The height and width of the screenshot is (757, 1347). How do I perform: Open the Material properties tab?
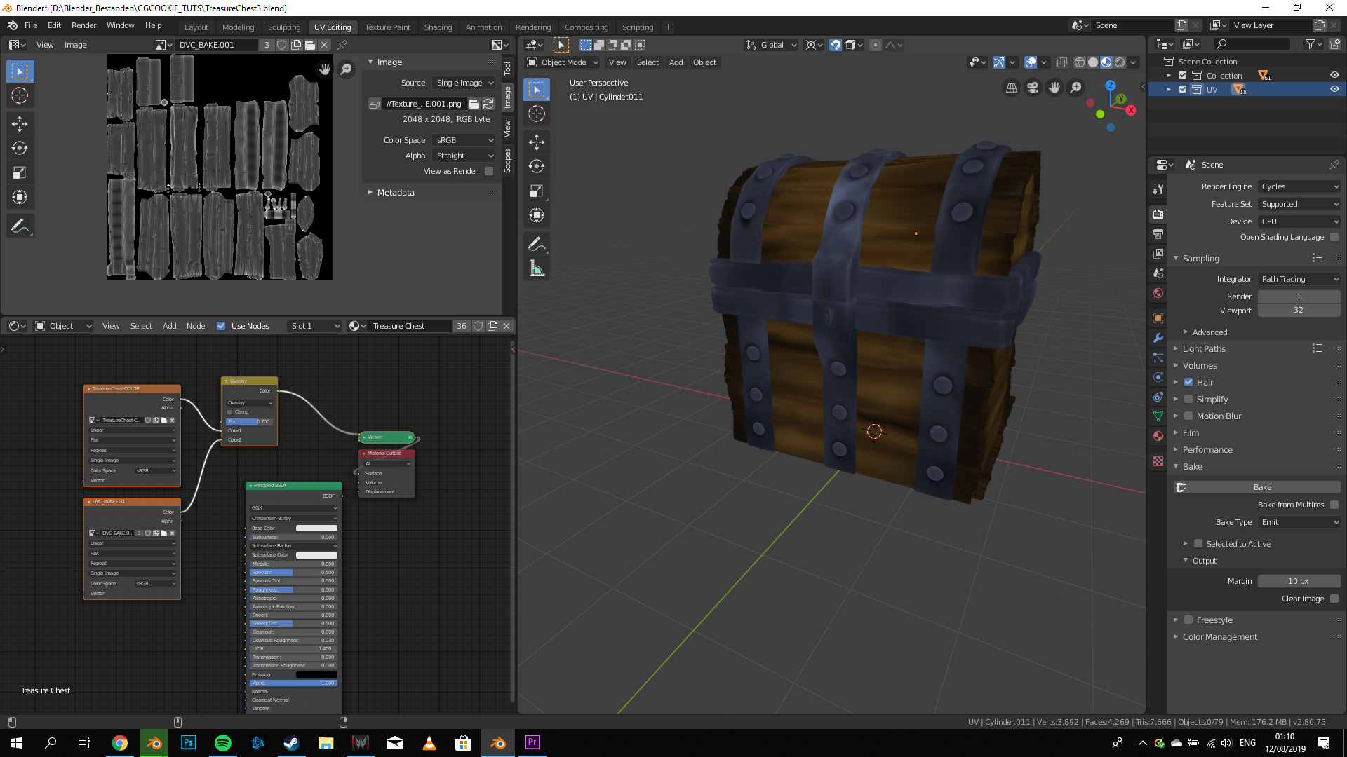tap(1158, 436)
